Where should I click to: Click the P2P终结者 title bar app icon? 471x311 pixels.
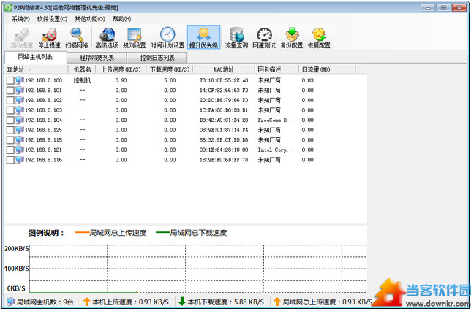(9, 7)
